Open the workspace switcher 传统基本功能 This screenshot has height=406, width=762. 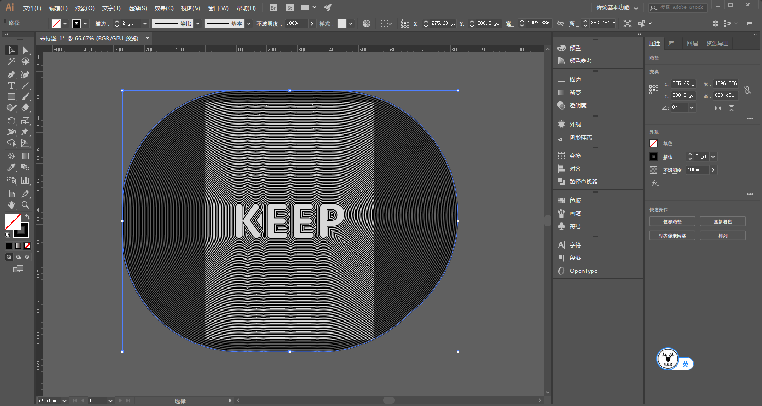[x=617, y=7]
